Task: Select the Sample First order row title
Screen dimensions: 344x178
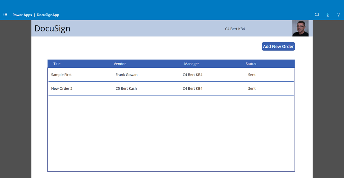Action: pos(61,75)
